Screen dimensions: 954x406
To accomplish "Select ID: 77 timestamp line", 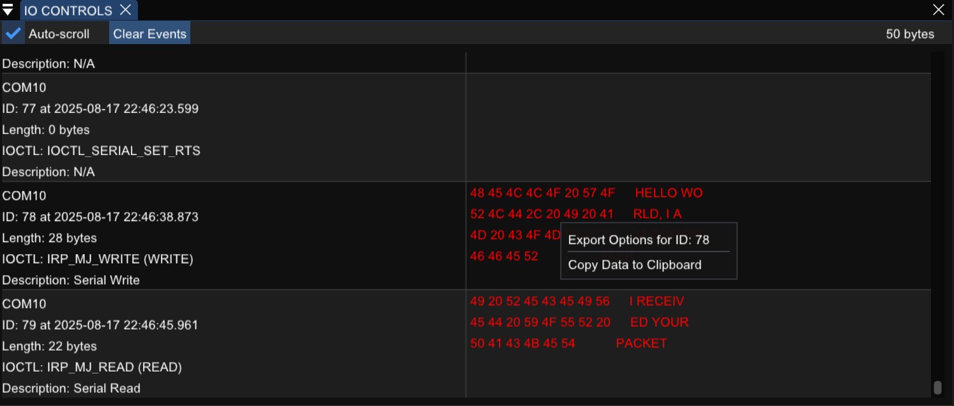I will 100,109.
